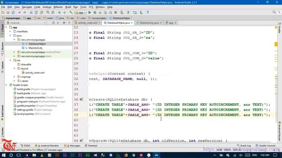Screen dimensions: 282x158
Task: Click the Help question mark icon
Action: pos(148,12)
